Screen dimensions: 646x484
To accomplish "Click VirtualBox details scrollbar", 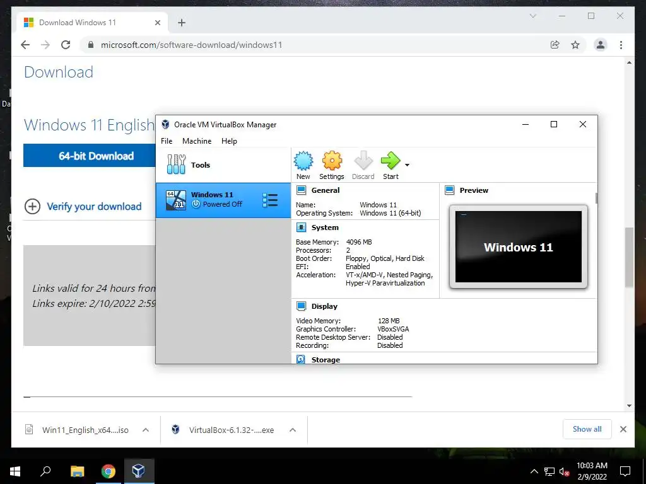I will click(596, 198).
